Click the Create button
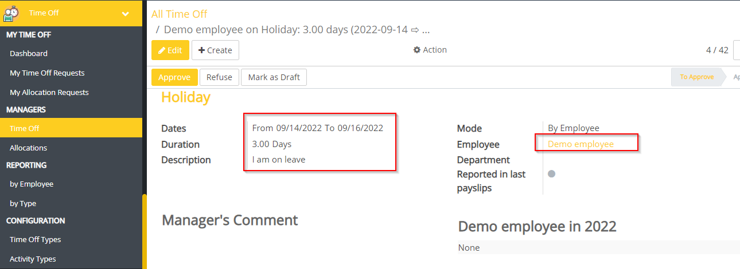This screenshot has height=269, width=740. point(215,50)
